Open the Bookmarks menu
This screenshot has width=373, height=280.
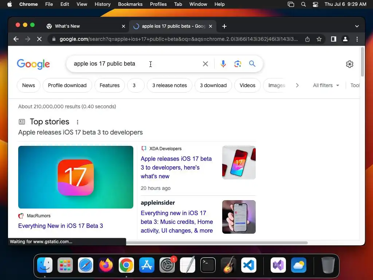[x=130, y=4]
